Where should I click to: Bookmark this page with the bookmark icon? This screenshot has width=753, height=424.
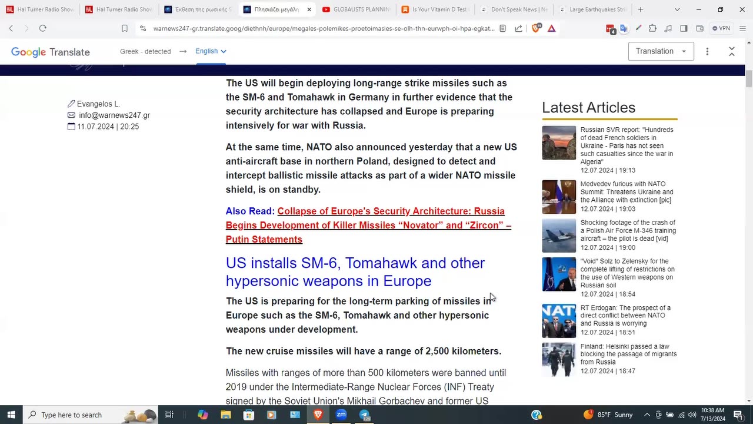pyautogui.click(x=125, y=28)
